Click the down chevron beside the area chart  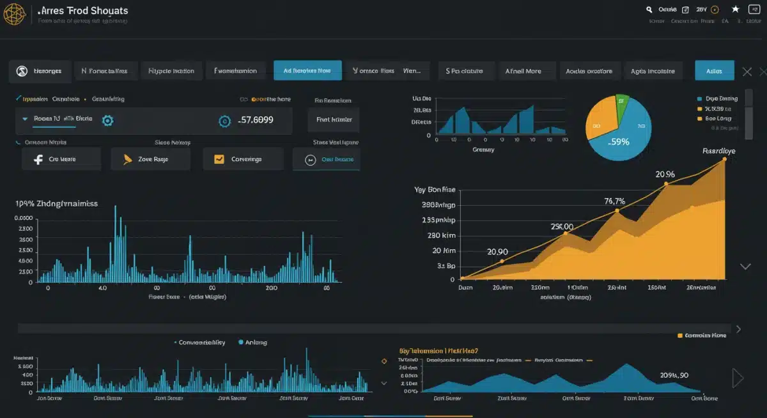[x=745, y=265]
